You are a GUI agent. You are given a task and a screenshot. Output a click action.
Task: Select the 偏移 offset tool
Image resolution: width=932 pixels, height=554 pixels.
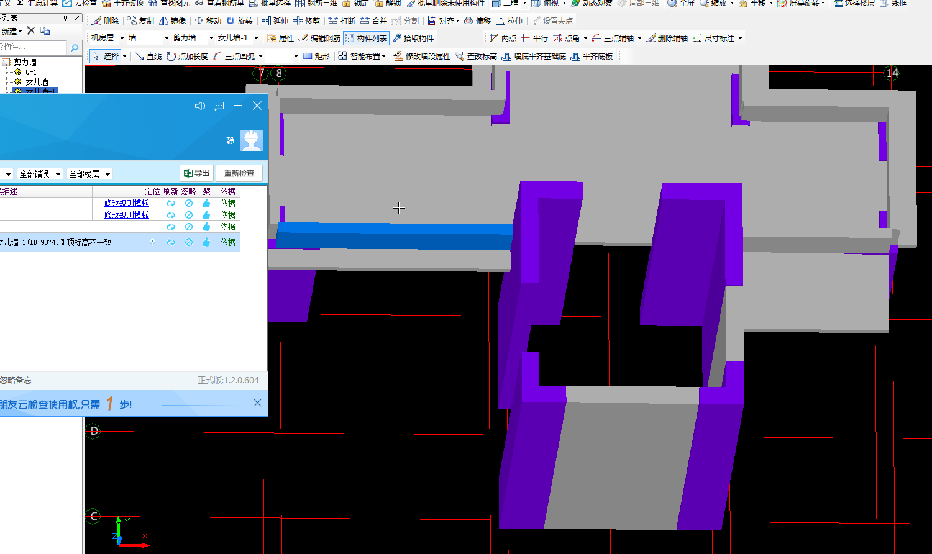click(x=478, y=20)
